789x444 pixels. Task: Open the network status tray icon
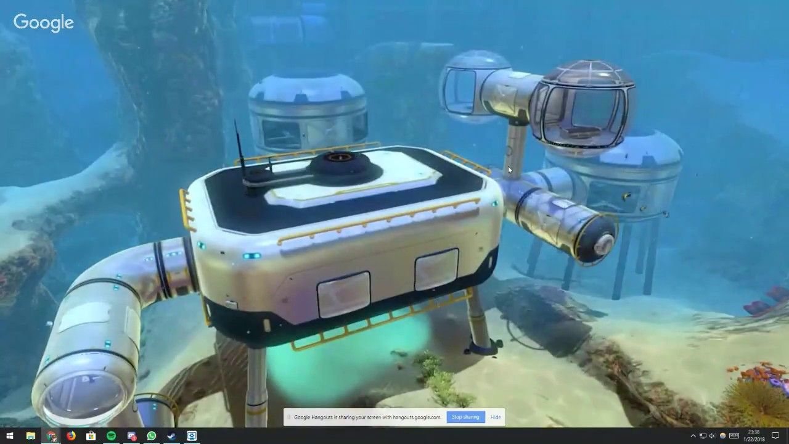(703, 436)
